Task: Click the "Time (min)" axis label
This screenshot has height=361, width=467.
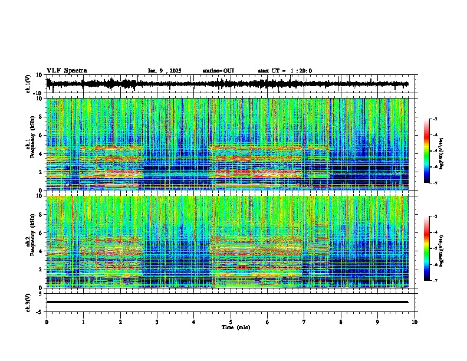Action: coord(236,327)
